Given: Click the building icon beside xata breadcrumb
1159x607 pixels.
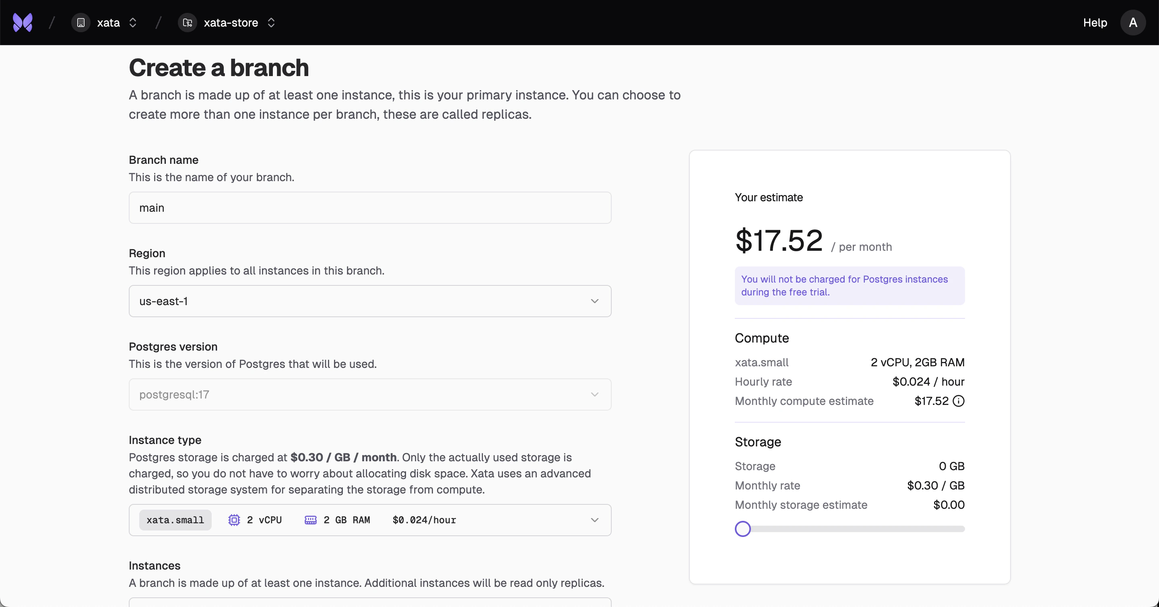Looking at the screenshot, I should (x=80, y=23).
